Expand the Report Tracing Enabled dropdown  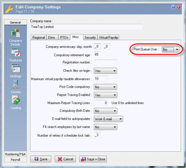[x=105, y=95]
